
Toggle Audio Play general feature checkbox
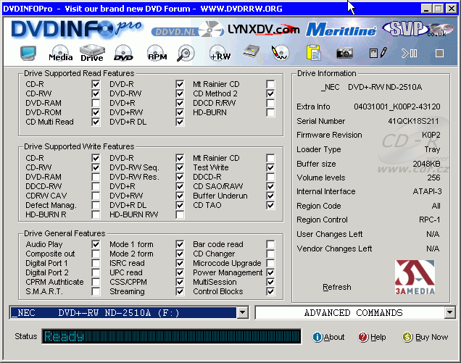(96, 244)
